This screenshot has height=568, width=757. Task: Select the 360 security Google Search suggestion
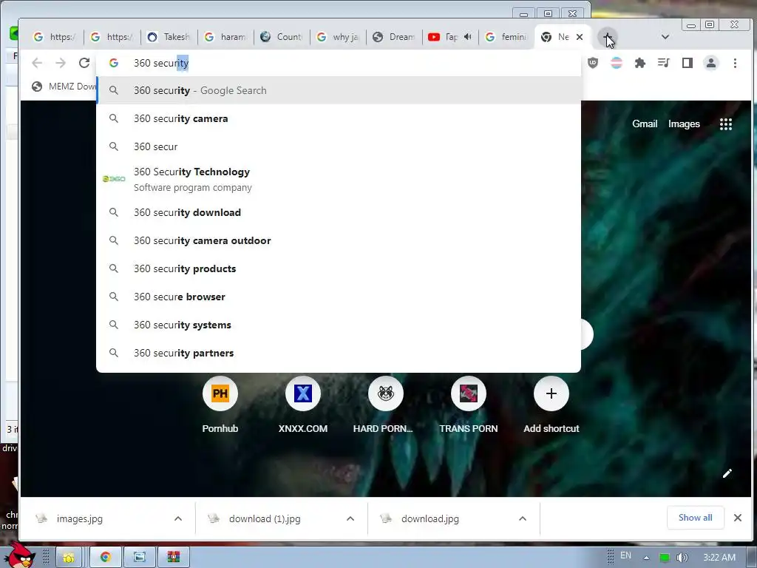[339, 90]
